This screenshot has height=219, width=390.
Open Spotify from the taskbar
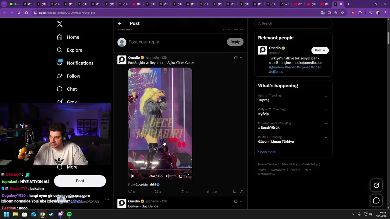tap(69, 214)
